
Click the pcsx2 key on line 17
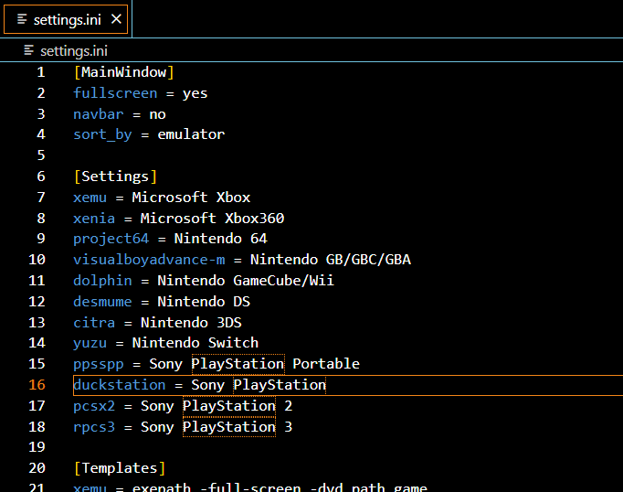94,406
